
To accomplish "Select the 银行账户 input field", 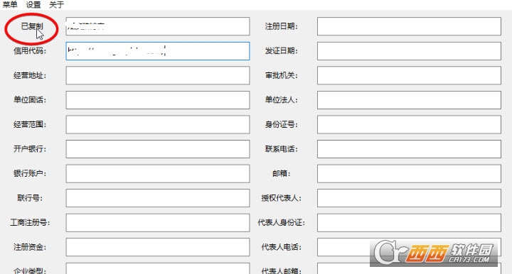I will 158,174.
